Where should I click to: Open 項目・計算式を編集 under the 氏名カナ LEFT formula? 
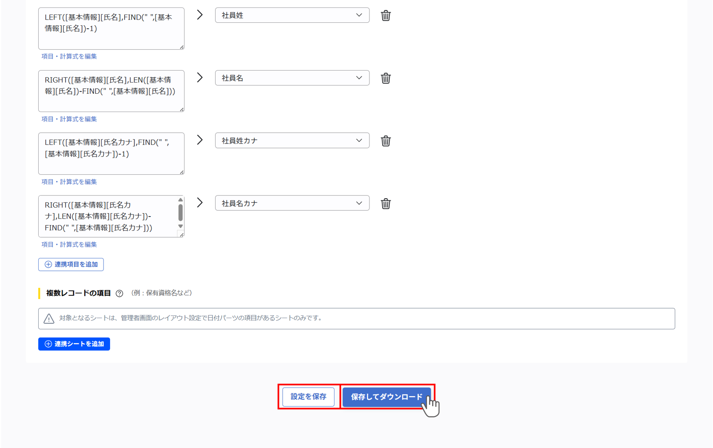point(69,182)
